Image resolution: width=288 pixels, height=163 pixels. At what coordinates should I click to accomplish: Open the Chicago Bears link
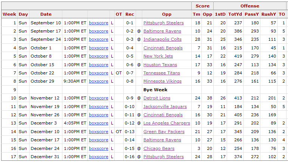coord(159,148)
